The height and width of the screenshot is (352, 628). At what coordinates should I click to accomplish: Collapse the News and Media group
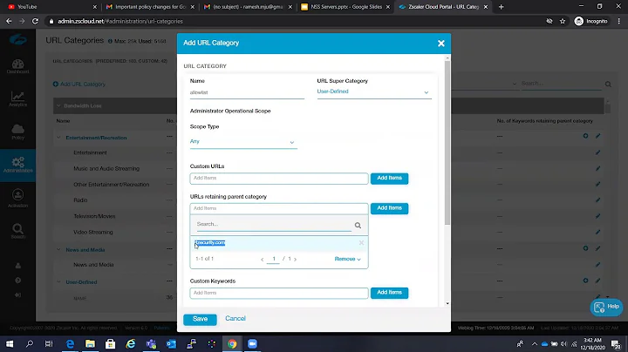click(58, 249)
